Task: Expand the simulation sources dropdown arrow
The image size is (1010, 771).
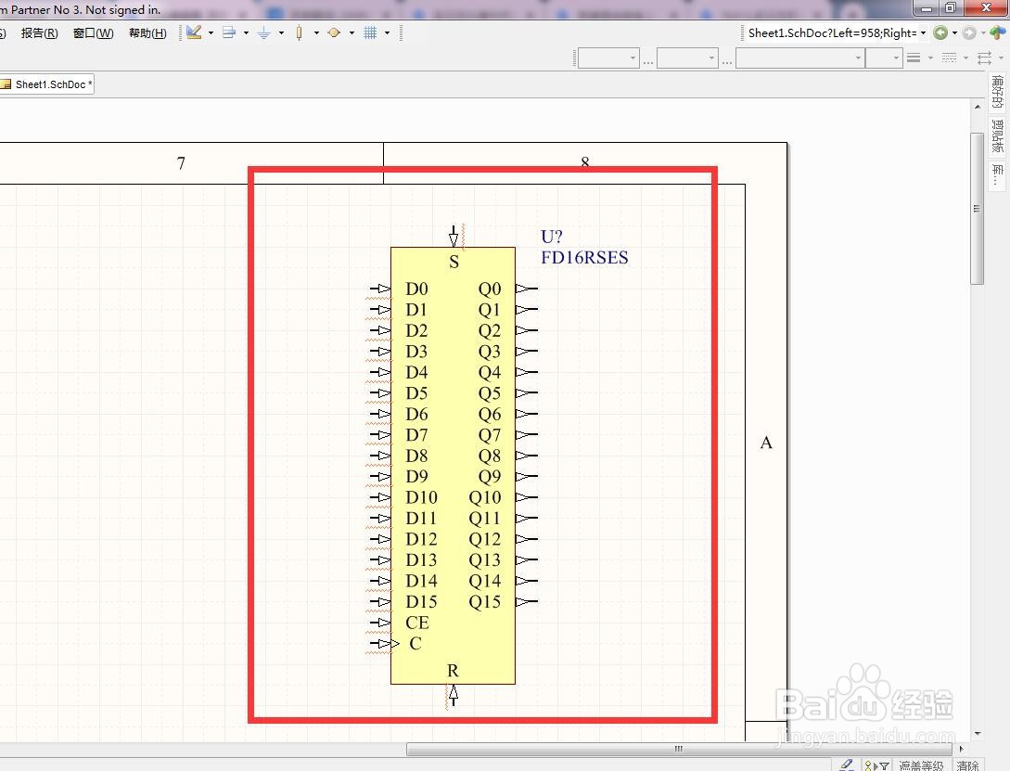Action: [x=352, y=32]
